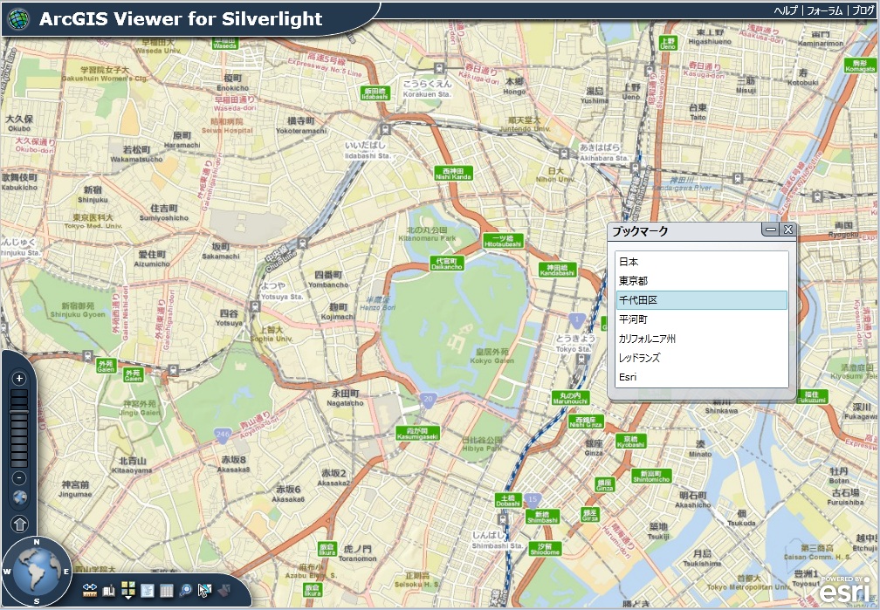Open the ヘルプ link
The image size is (880, 610).
point(785,10)
